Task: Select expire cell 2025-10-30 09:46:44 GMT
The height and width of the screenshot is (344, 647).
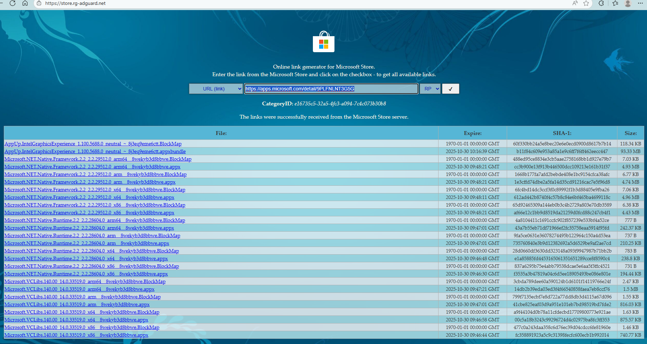Action: (473, 335)
